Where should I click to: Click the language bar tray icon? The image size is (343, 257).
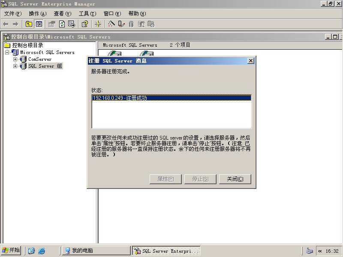(x=309, y=251)
